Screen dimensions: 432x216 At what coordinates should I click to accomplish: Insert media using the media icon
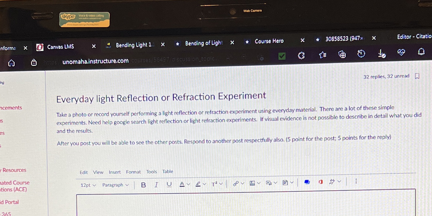pyautogui.click(x=269, y=183)
